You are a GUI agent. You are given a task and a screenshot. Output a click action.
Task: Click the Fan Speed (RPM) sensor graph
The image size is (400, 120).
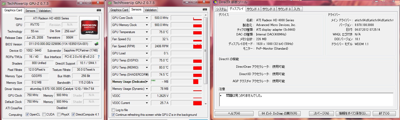[186, 46]
